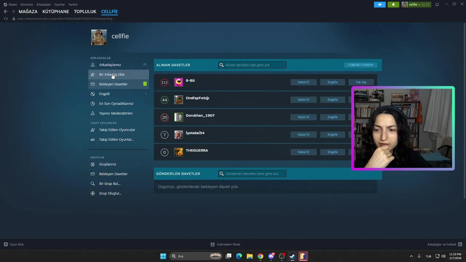
Task: Open File Explorer from the taskbar
Action: click(x=249, y=256)
